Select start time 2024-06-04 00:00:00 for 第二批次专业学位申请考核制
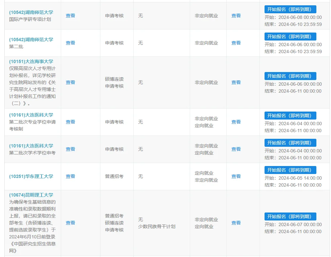The image size is (331, 257). click(x=300, y=124)
